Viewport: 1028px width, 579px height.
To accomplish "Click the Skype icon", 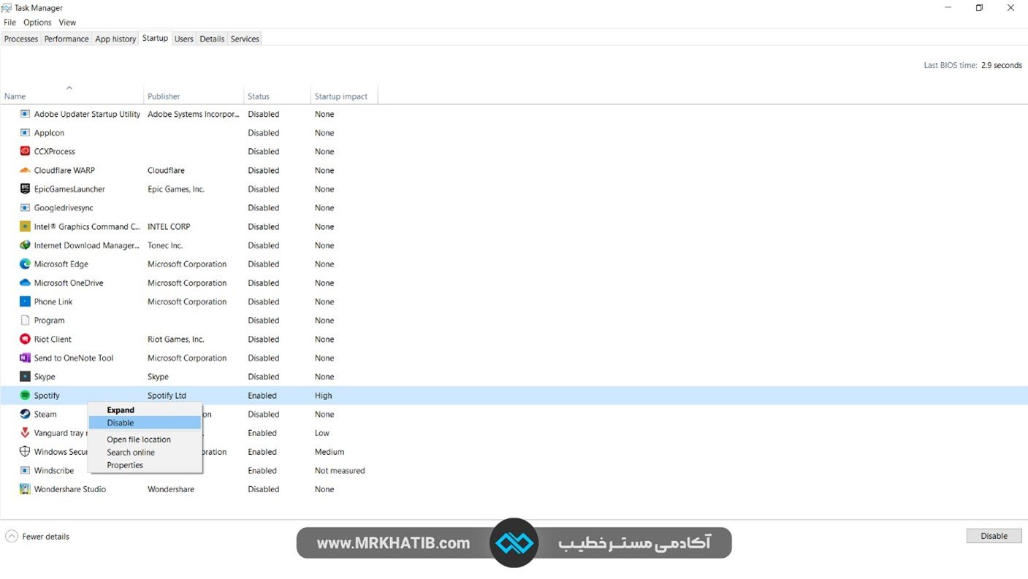I will click(25, 377).
